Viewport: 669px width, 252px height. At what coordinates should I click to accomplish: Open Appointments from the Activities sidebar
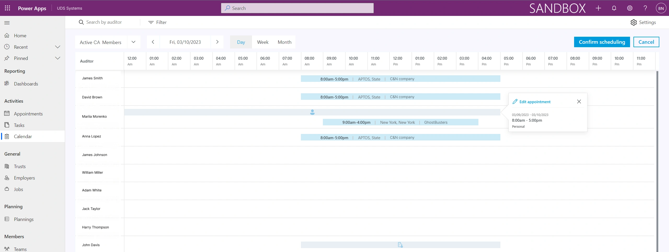[x=28, y=114]
